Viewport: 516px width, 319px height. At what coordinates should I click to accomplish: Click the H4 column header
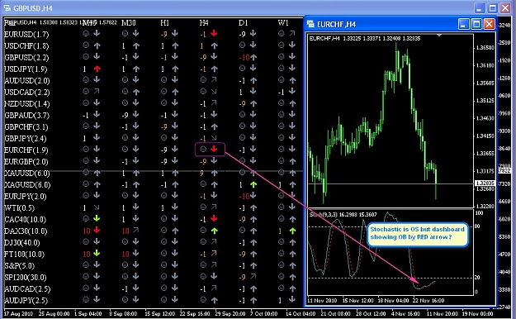[204, 23]
